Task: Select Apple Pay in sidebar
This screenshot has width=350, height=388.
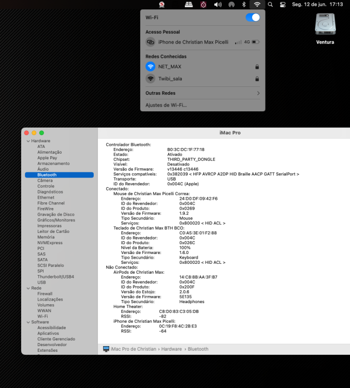Action: [47, 158]
